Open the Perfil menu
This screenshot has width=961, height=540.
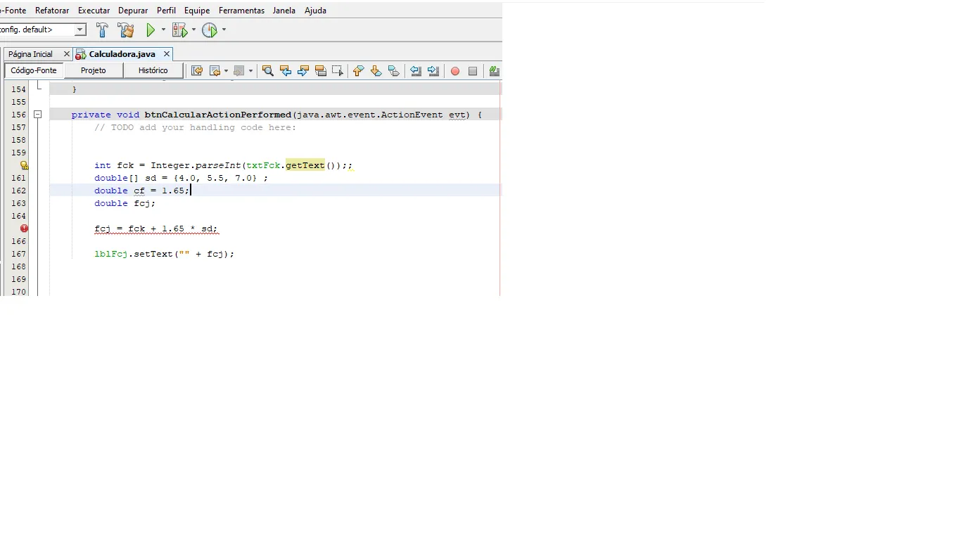pyautogui.click(x=167, y=11)
